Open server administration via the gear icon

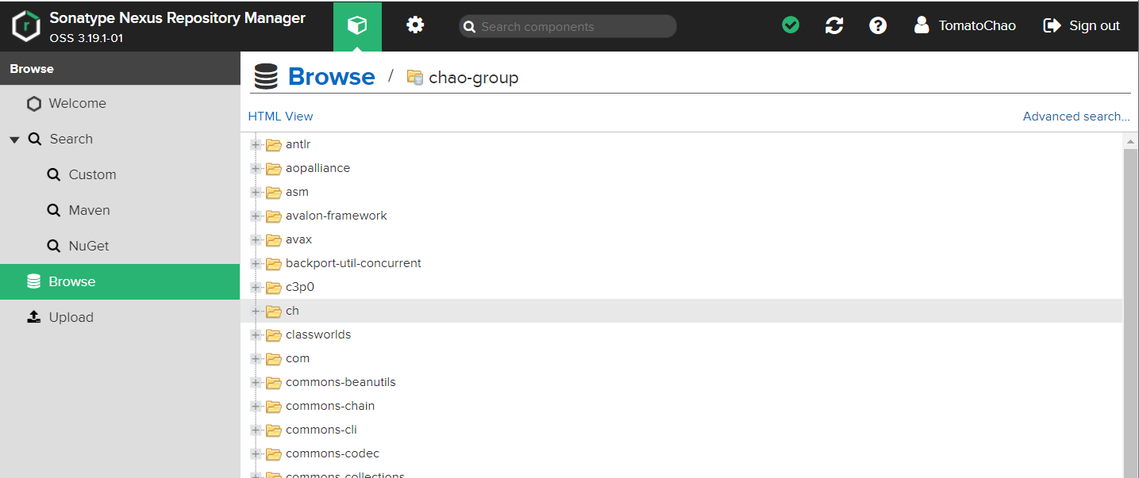click(414, 25)
